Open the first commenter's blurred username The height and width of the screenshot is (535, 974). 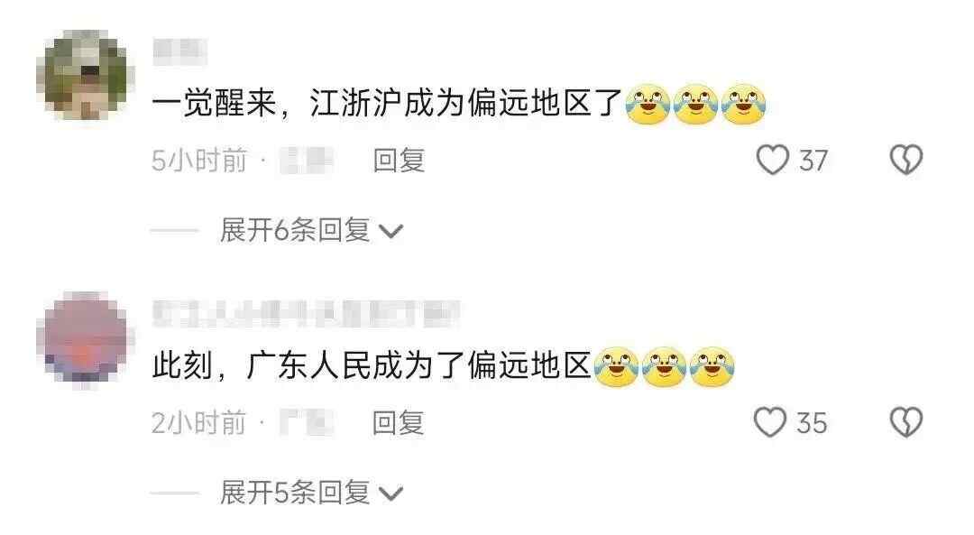point(179,51)
